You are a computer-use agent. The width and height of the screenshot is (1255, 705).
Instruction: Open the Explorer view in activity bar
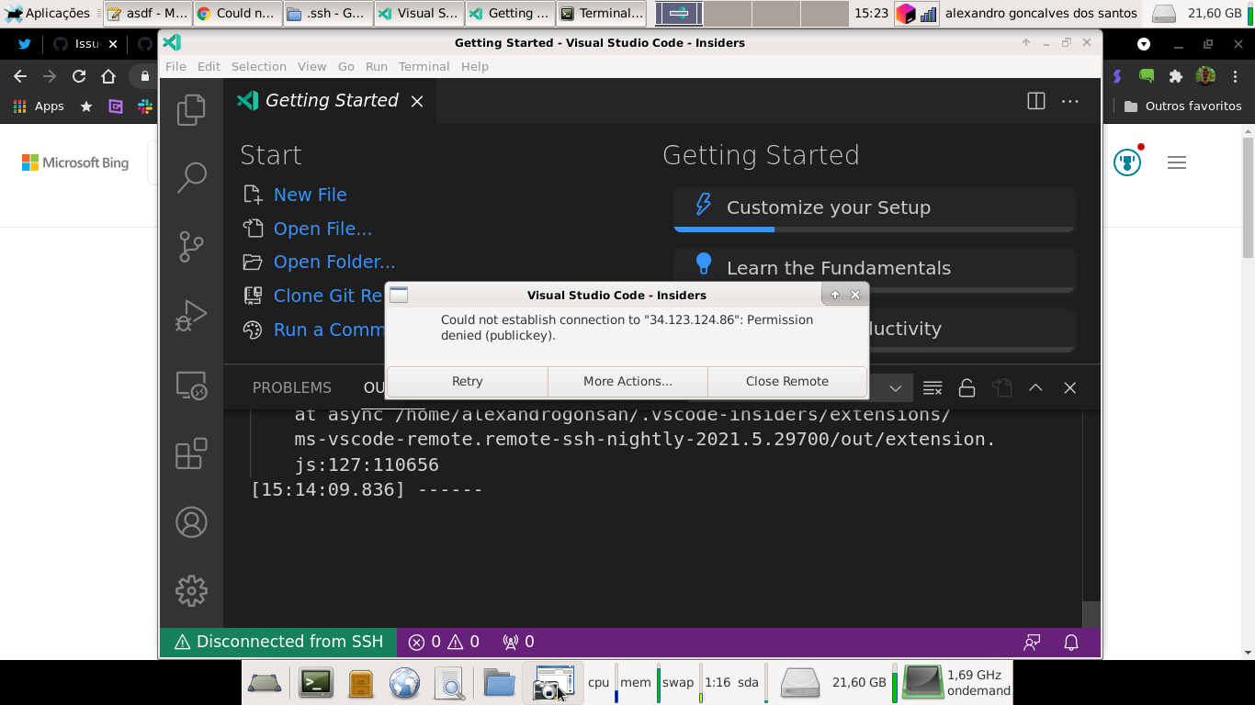[191, 109]
